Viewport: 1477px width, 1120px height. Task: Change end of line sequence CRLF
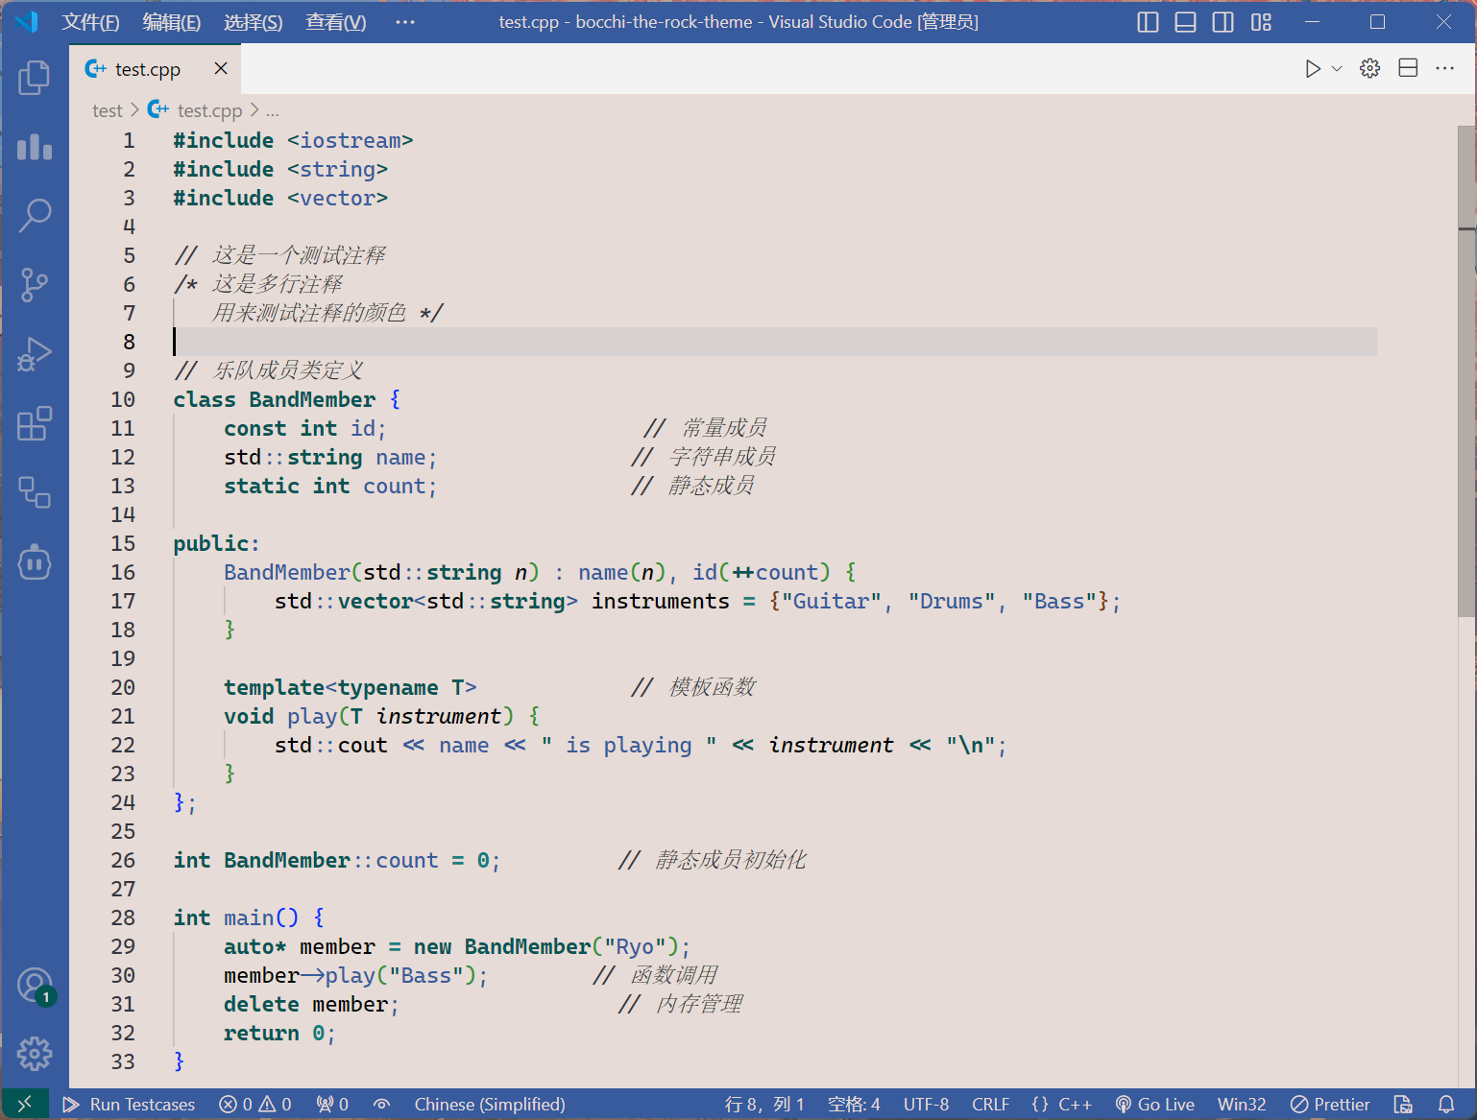point(990,1105)
